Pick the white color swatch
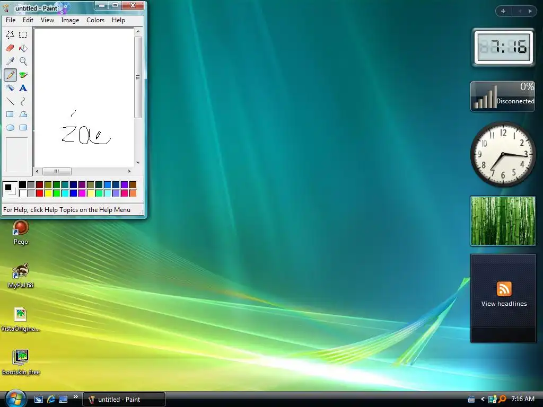This screenshot has height=407, width=543. pyautogui.click(x=22, y=193)
